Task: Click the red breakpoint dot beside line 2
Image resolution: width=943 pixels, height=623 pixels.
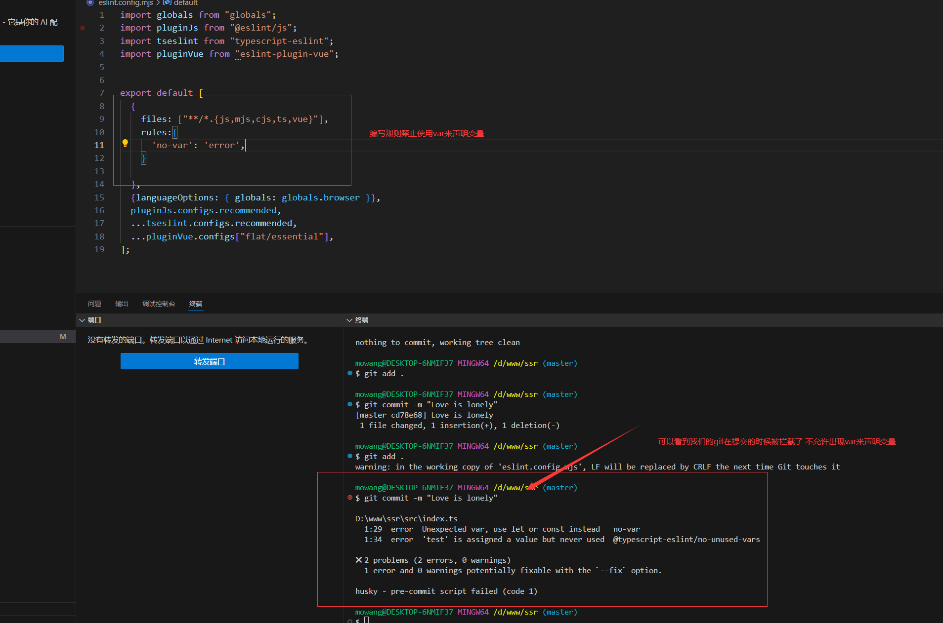Action: click(83, 28)
